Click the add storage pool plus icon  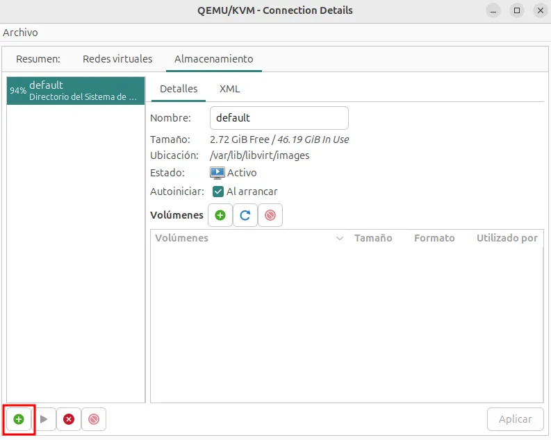pyautogui.click(x=19, y=419)
